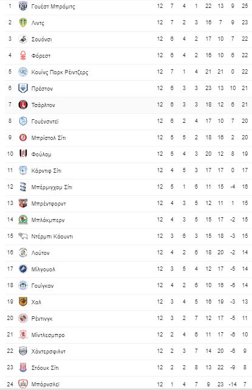Open the Μίντλεσμπρο team link
Image resolution: width=252 pixels, height=390 pixels.
48,335
